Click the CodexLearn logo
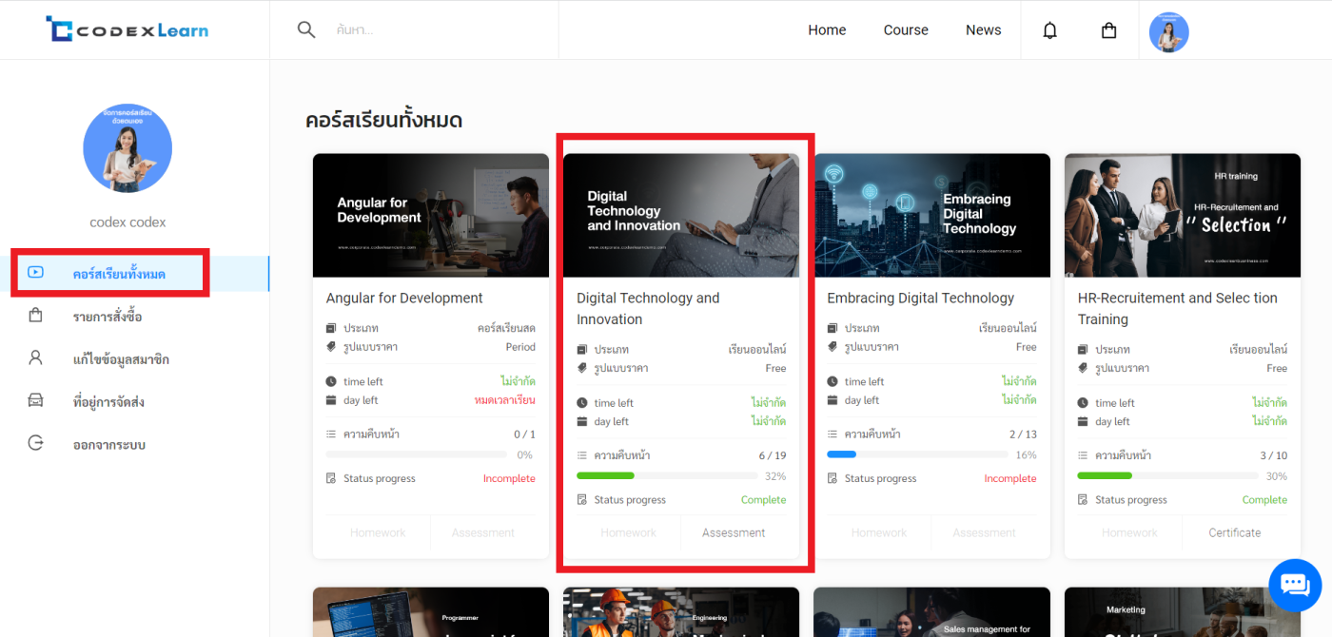Viewport: 1332px width, 637px height. point(127,29)
